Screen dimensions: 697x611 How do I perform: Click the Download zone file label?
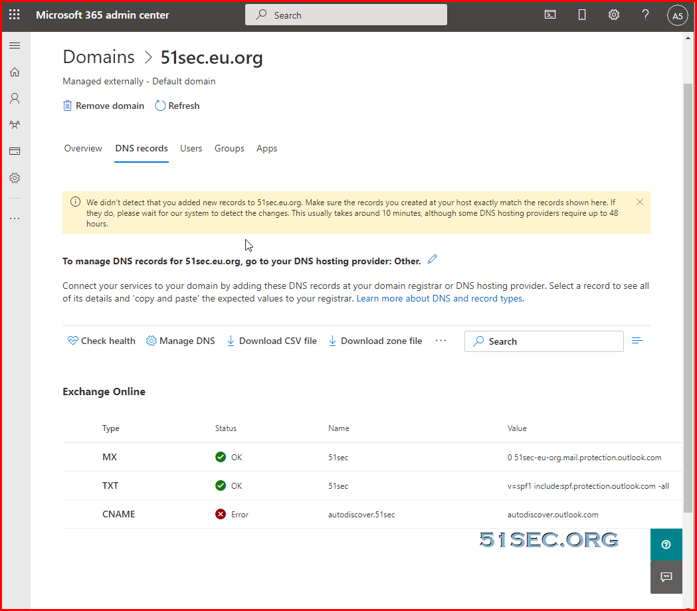click(x=381, y=341)
